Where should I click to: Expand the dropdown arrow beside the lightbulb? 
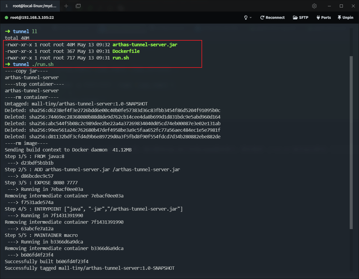point(251,18)
